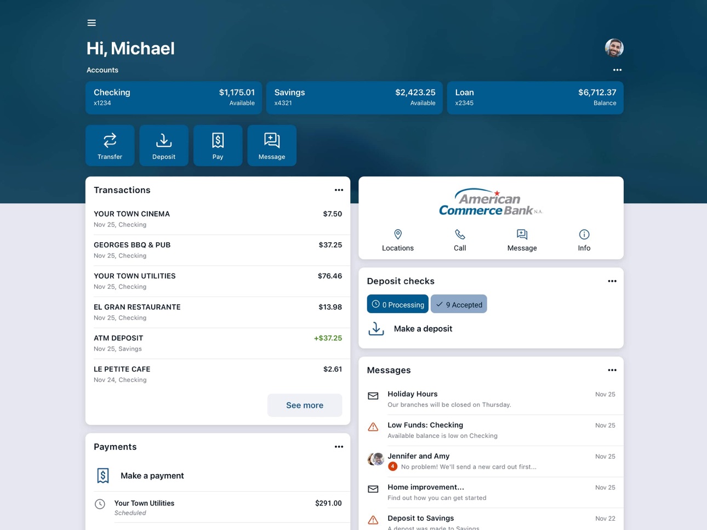This screenshot has width=707, height=530.
Task: Open Transactions panel ellipsis menu
Action: pos(339,190)
